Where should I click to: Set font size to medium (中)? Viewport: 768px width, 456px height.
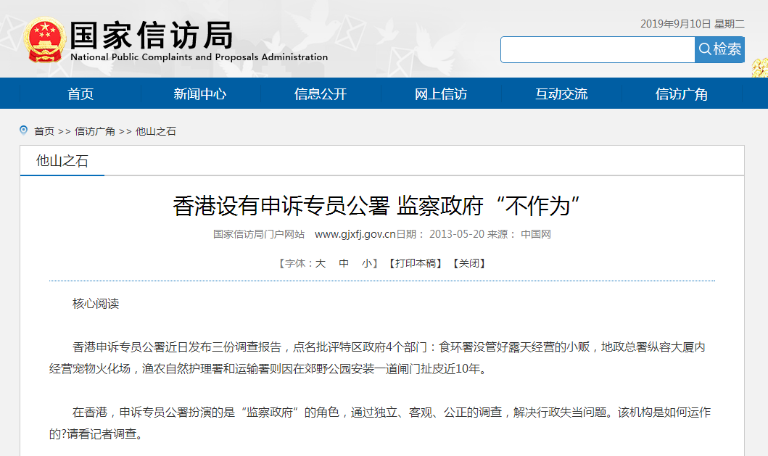click(344, 263)
